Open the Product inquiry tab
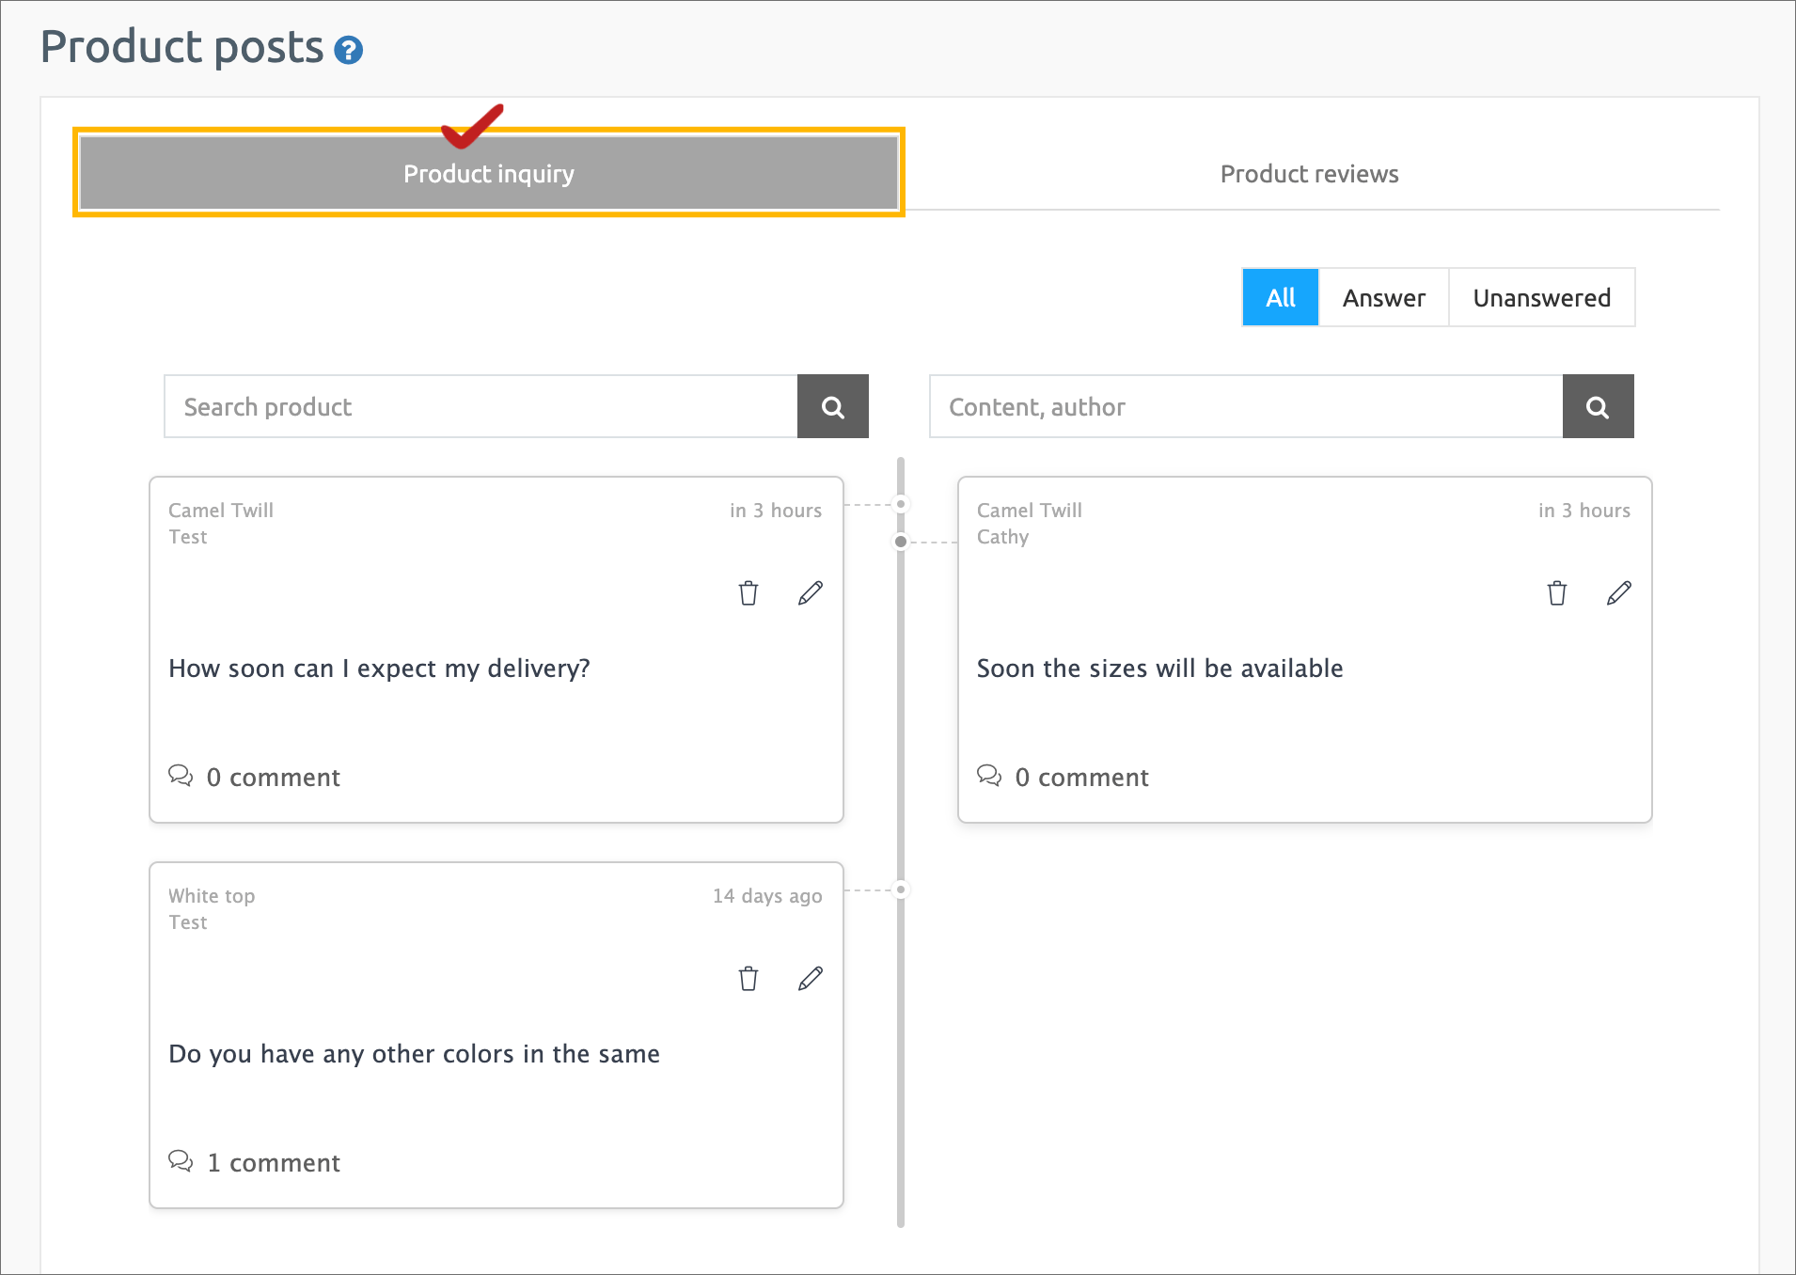The width and height of the screenshot is (1796, 1275). 488,174
